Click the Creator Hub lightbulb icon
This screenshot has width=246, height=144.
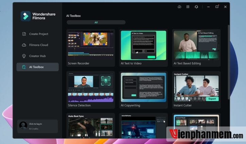(24, 56)
